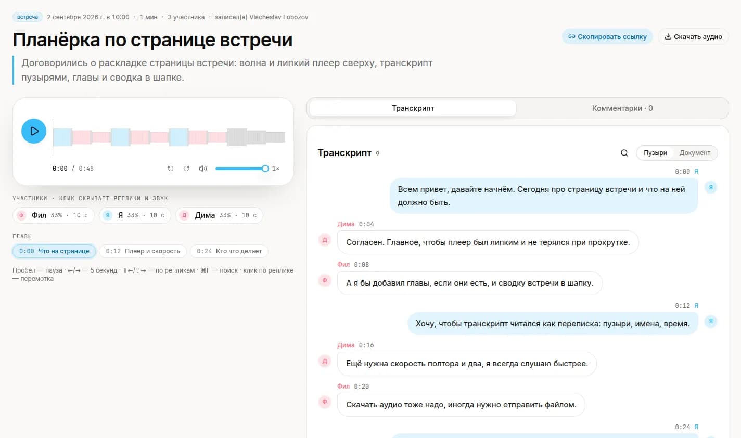Toggle participant Фил visibility chip

(x=54, y=215)
